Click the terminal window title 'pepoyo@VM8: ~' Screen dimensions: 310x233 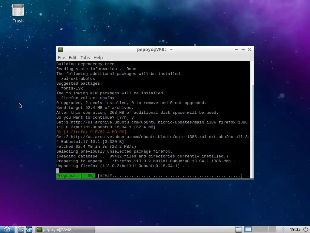155,49
